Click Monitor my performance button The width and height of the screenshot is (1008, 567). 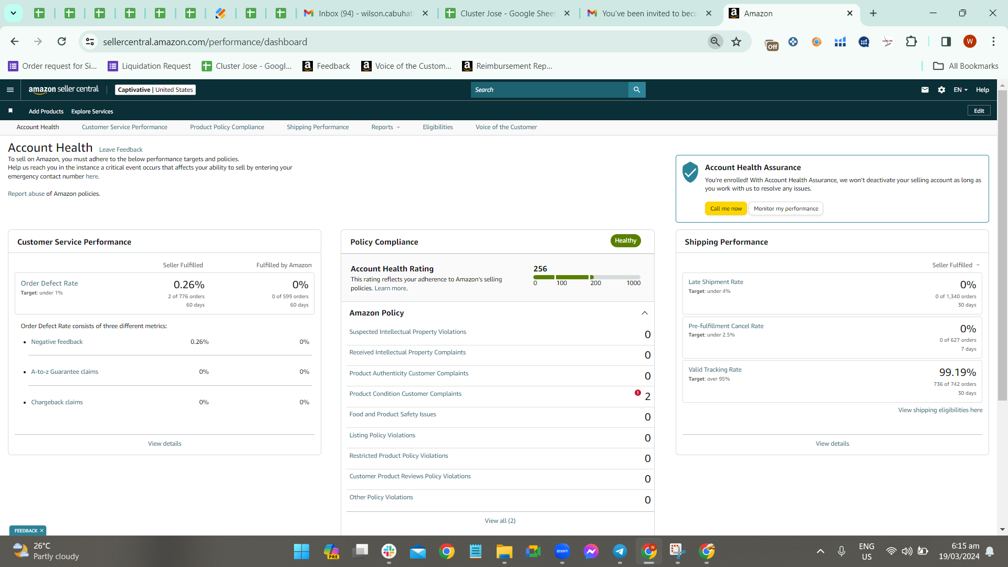coord(786,208)
